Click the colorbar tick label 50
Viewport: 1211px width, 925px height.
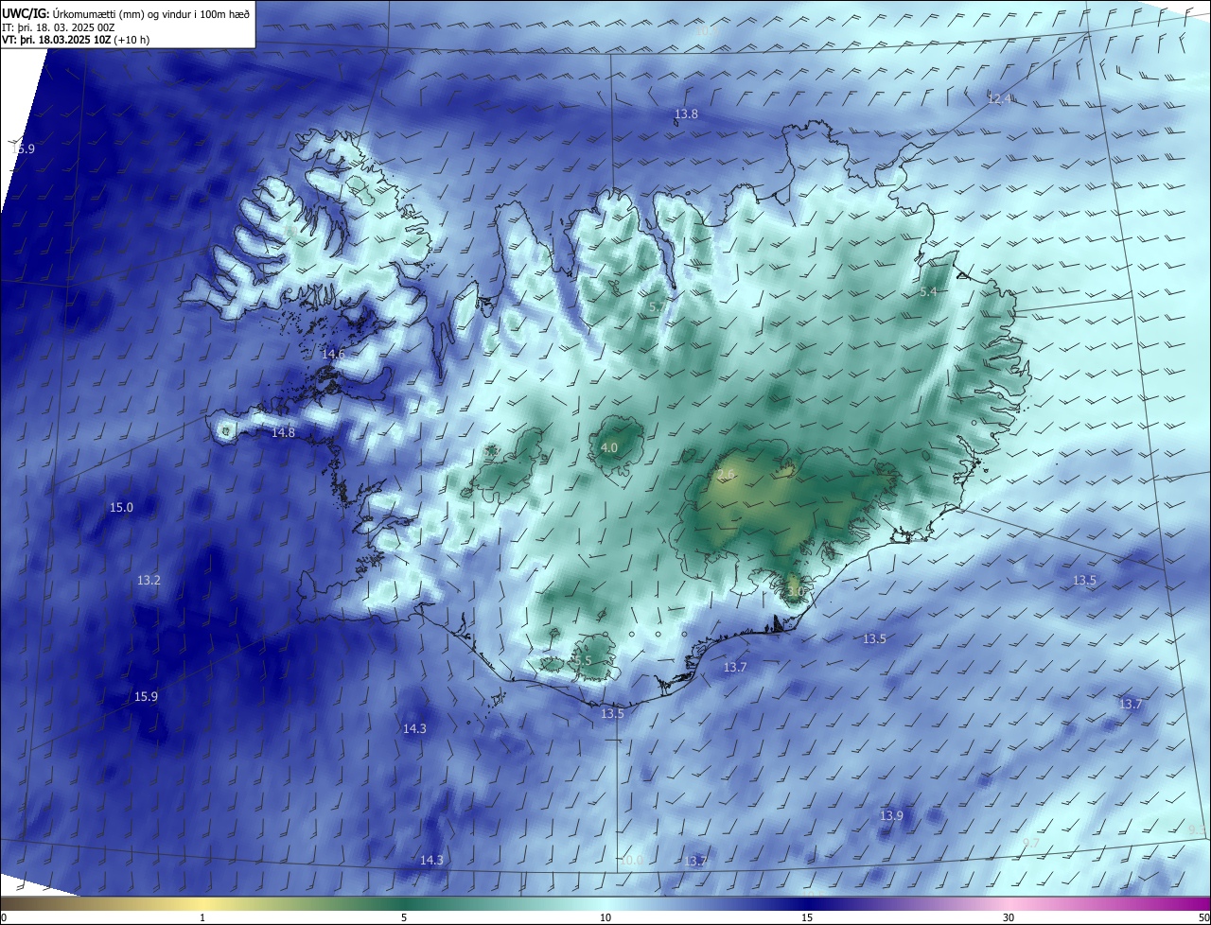coord(1203,917)
